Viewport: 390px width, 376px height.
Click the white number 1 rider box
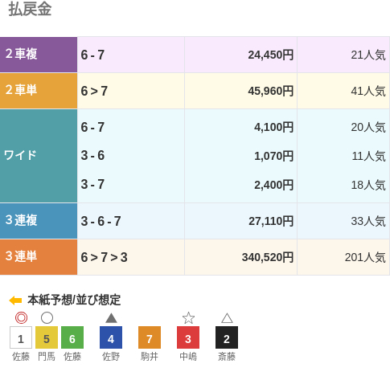click(21, 337)
